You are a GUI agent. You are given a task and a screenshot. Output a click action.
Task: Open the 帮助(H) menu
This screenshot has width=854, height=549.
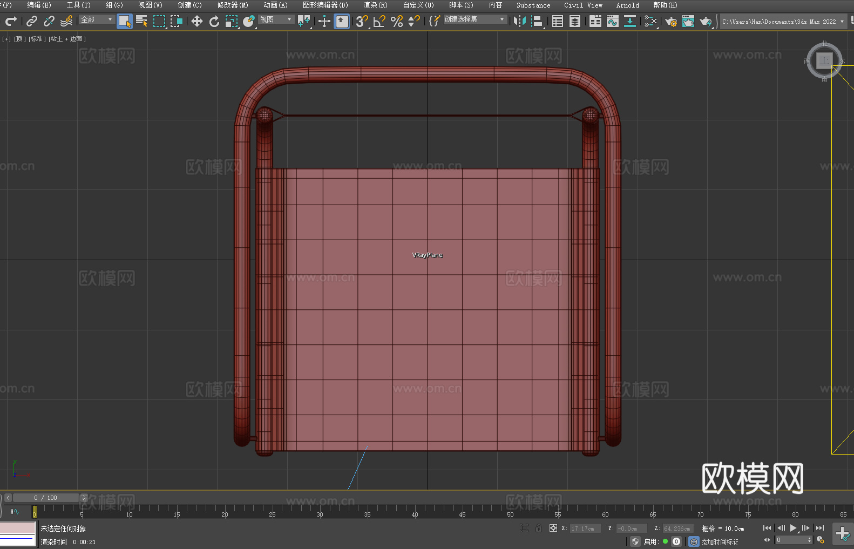pyautogui.click(x=666, y=5)
